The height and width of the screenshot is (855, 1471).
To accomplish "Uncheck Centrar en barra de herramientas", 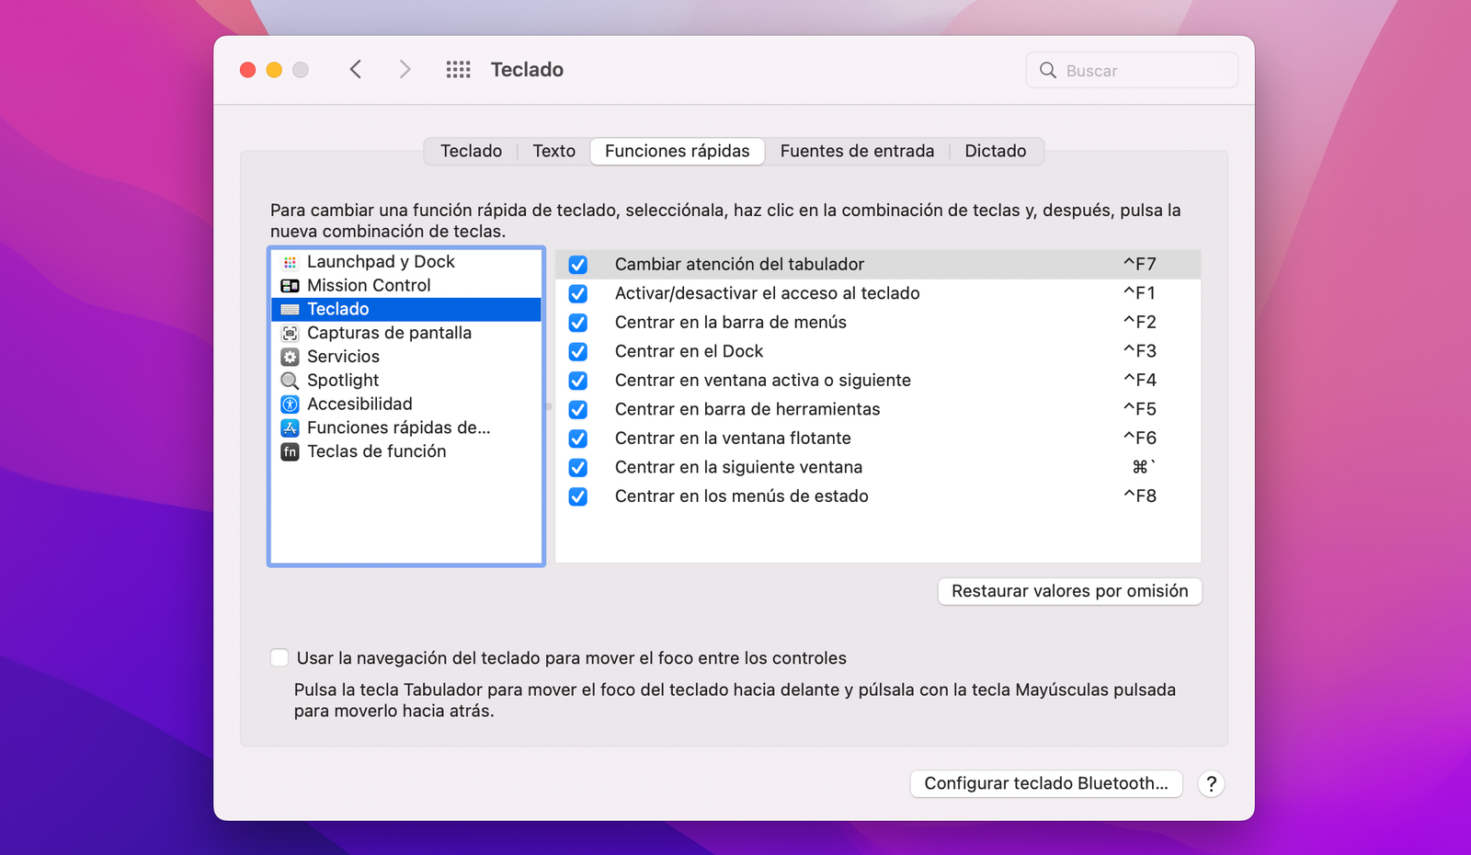I will 577,410.
